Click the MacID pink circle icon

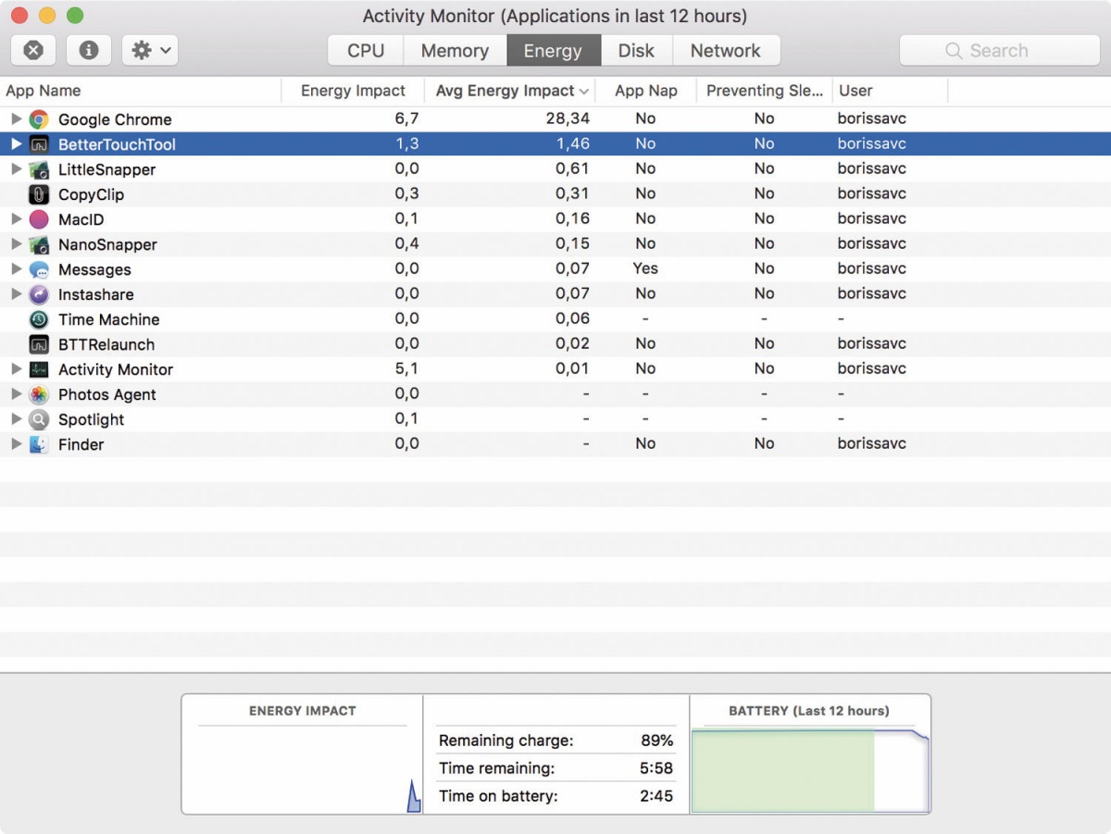pos(39,219)
